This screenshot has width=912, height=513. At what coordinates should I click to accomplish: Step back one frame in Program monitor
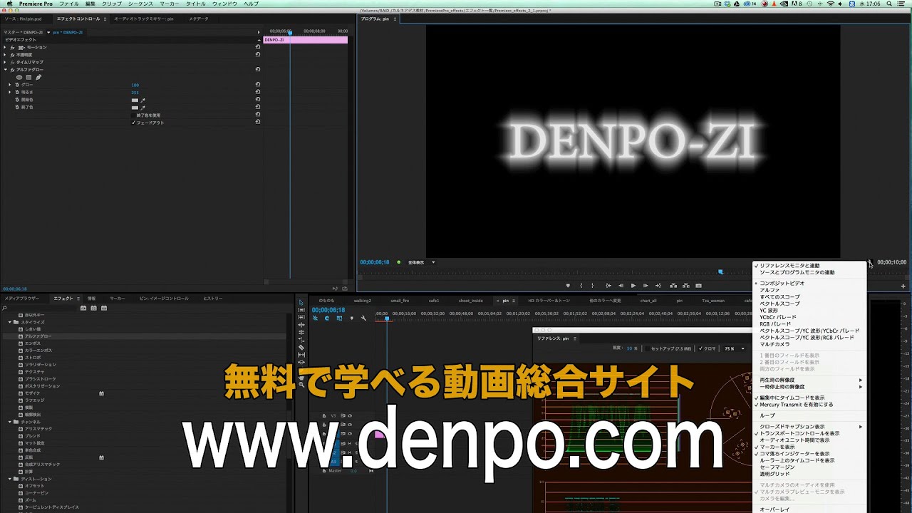coord(621,286)
